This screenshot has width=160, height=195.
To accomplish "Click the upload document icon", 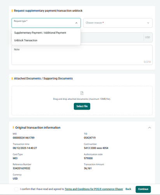I will tap(82, 93).
